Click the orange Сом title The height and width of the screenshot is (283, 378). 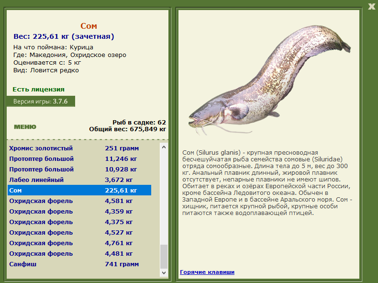[x=89, y=26]
